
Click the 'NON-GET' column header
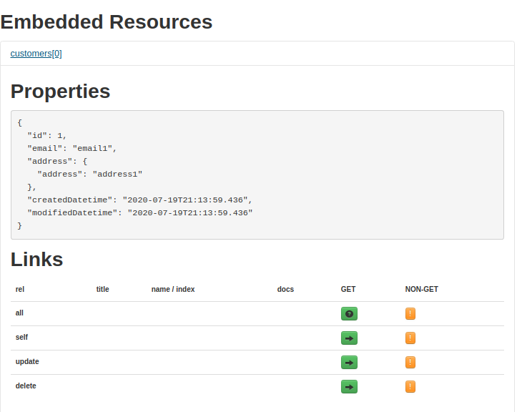[421, 290]
